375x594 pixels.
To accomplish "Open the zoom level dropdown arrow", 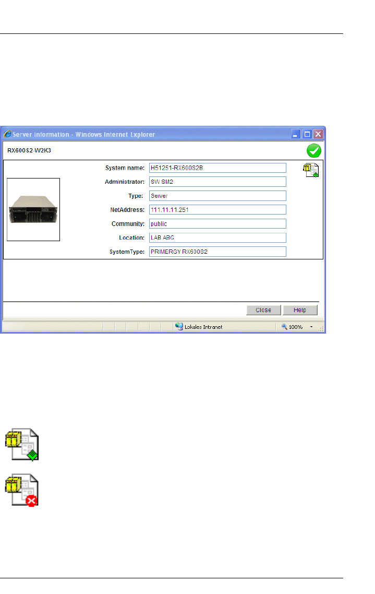I will point(311,327).
